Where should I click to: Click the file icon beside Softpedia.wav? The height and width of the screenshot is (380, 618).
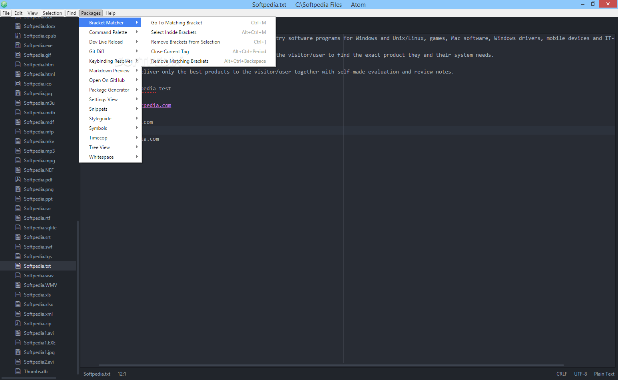point(18,275)
